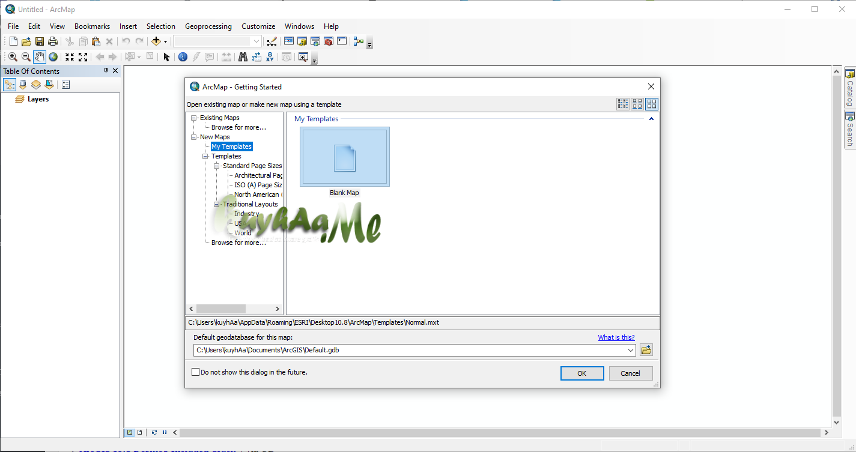Click the Cancel button
The height and width of the screenshot is (452, 856).
(x=630, y=373)
